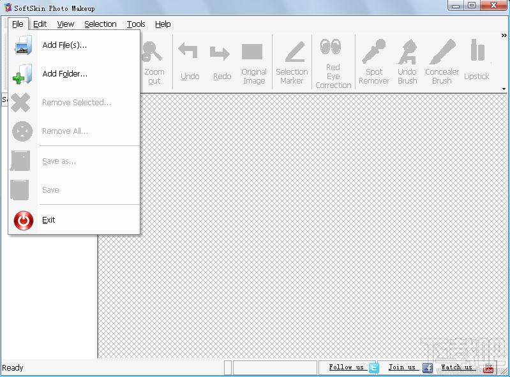The height and width of the screenshot is (377, 510).
Task: Click the Remove All circle icon
Action: pos(22,131)
